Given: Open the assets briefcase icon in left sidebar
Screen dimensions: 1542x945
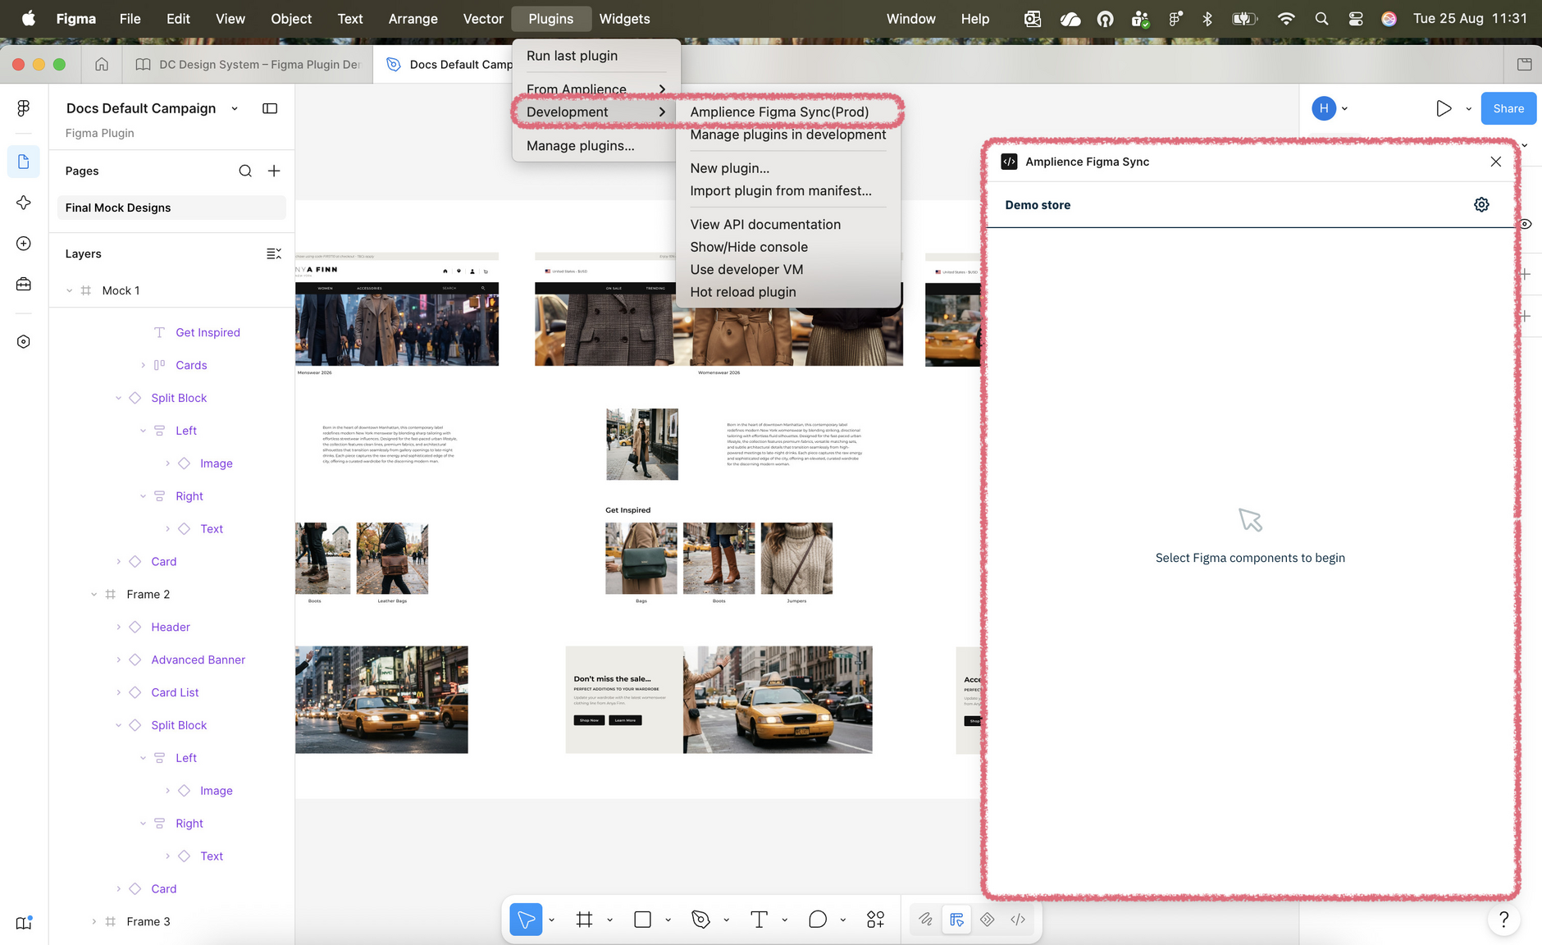Looking at the screenshot, I should click(x=23, y=284).
